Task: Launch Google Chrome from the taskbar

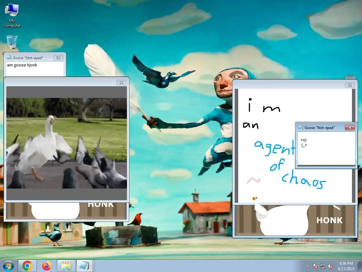Action: point(27,266)
